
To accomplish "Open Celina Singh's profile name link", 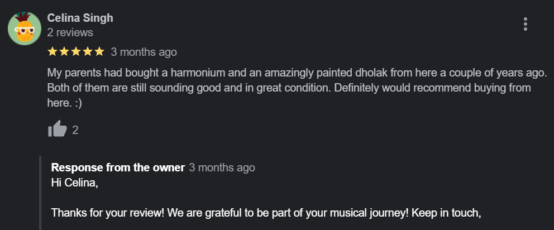I will 80,18.
